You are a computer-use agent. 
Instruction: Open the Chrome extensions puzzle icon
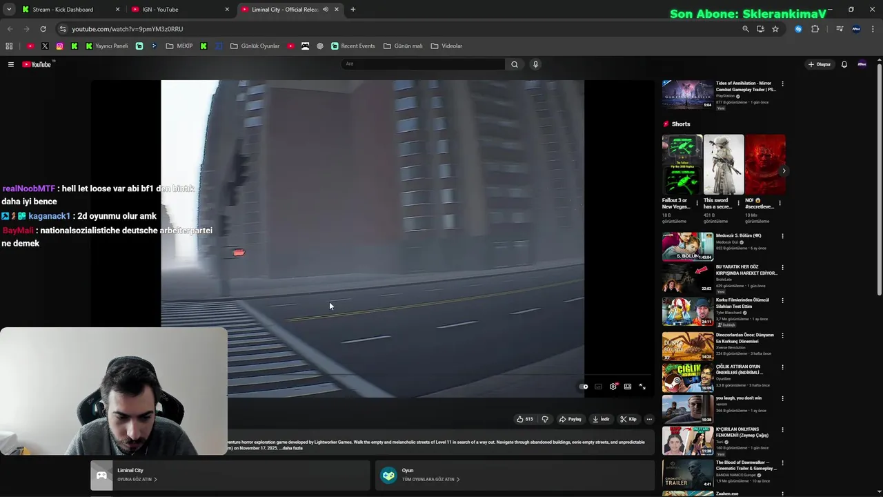coord(815,29)
